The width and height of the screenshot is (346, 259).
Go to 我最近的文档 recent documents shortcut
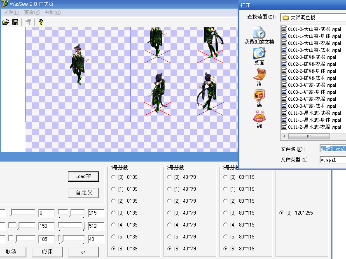click(259, 35)
